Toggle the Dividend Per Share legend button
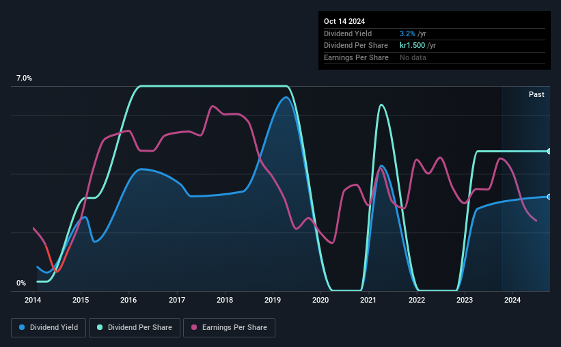 tap(135, 328)
